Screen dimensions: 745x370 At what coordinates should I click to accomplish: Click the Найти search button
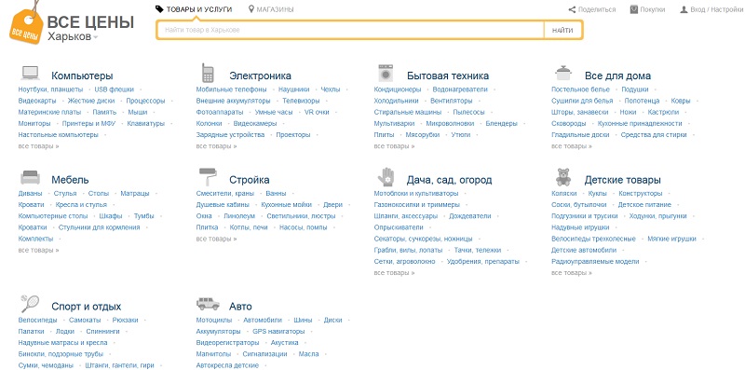pyautogui.click(x=562, y=30)
